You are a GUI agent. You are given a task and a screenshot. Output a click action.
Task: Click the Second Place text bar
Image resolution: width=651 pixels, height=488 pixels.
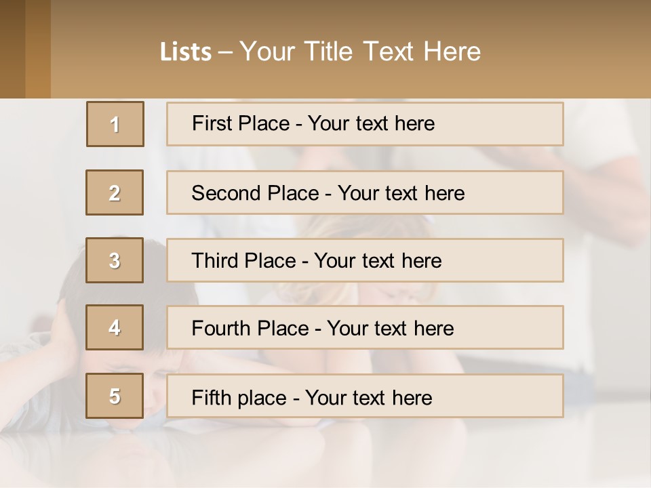click(365, 192)
